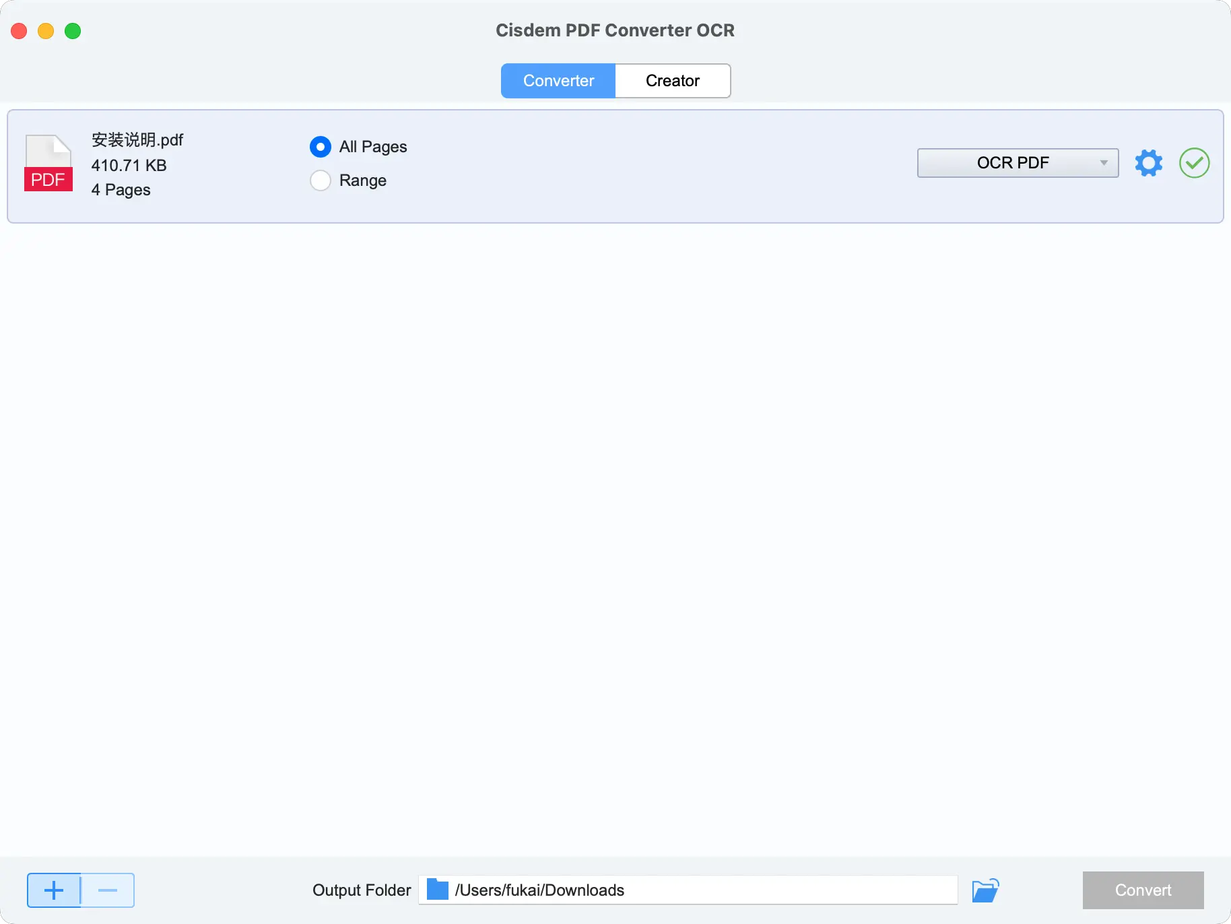
Task: Switch to the Creator tab
Action: pos(673,81)
